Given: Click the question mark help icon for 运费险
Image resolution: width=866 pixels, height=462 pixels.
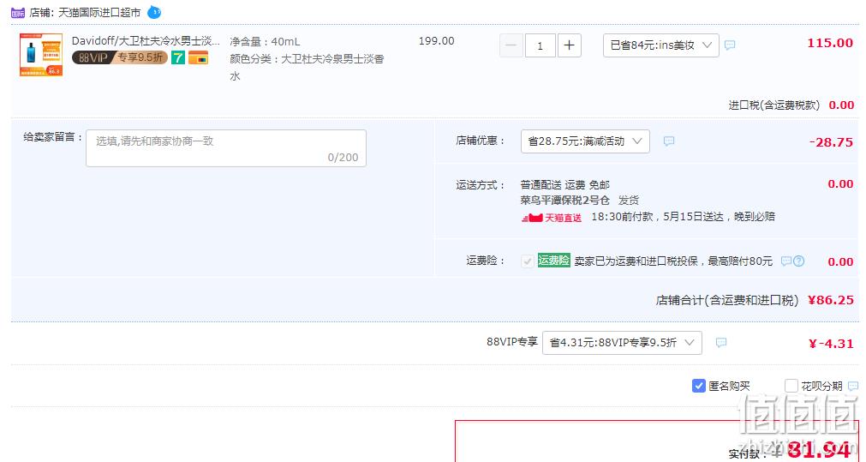Looking at the screenshot, I should click(x=798, y=261).
